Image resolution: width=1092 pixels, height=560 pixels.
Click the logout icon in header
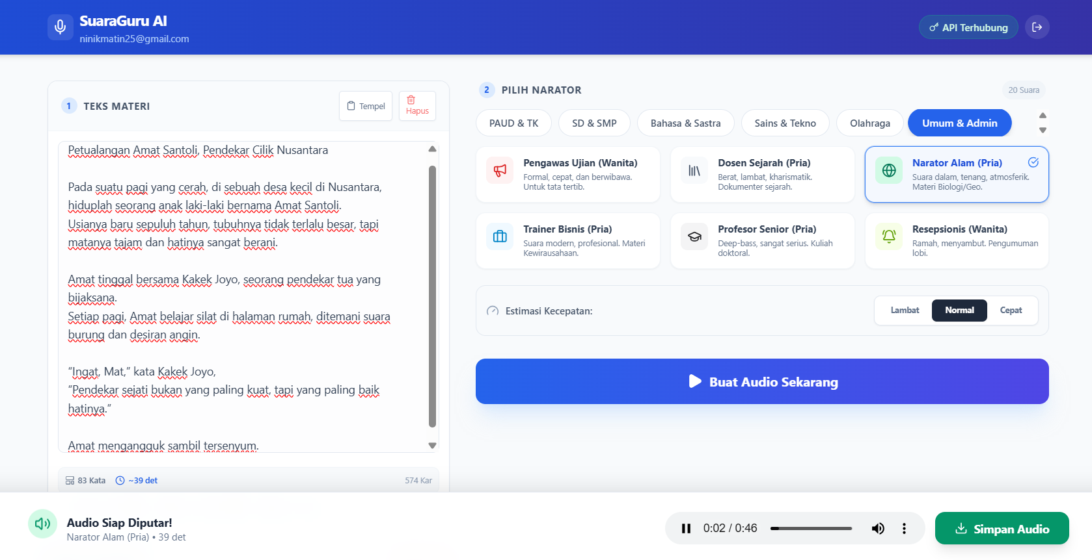(x=1037, y=27)
